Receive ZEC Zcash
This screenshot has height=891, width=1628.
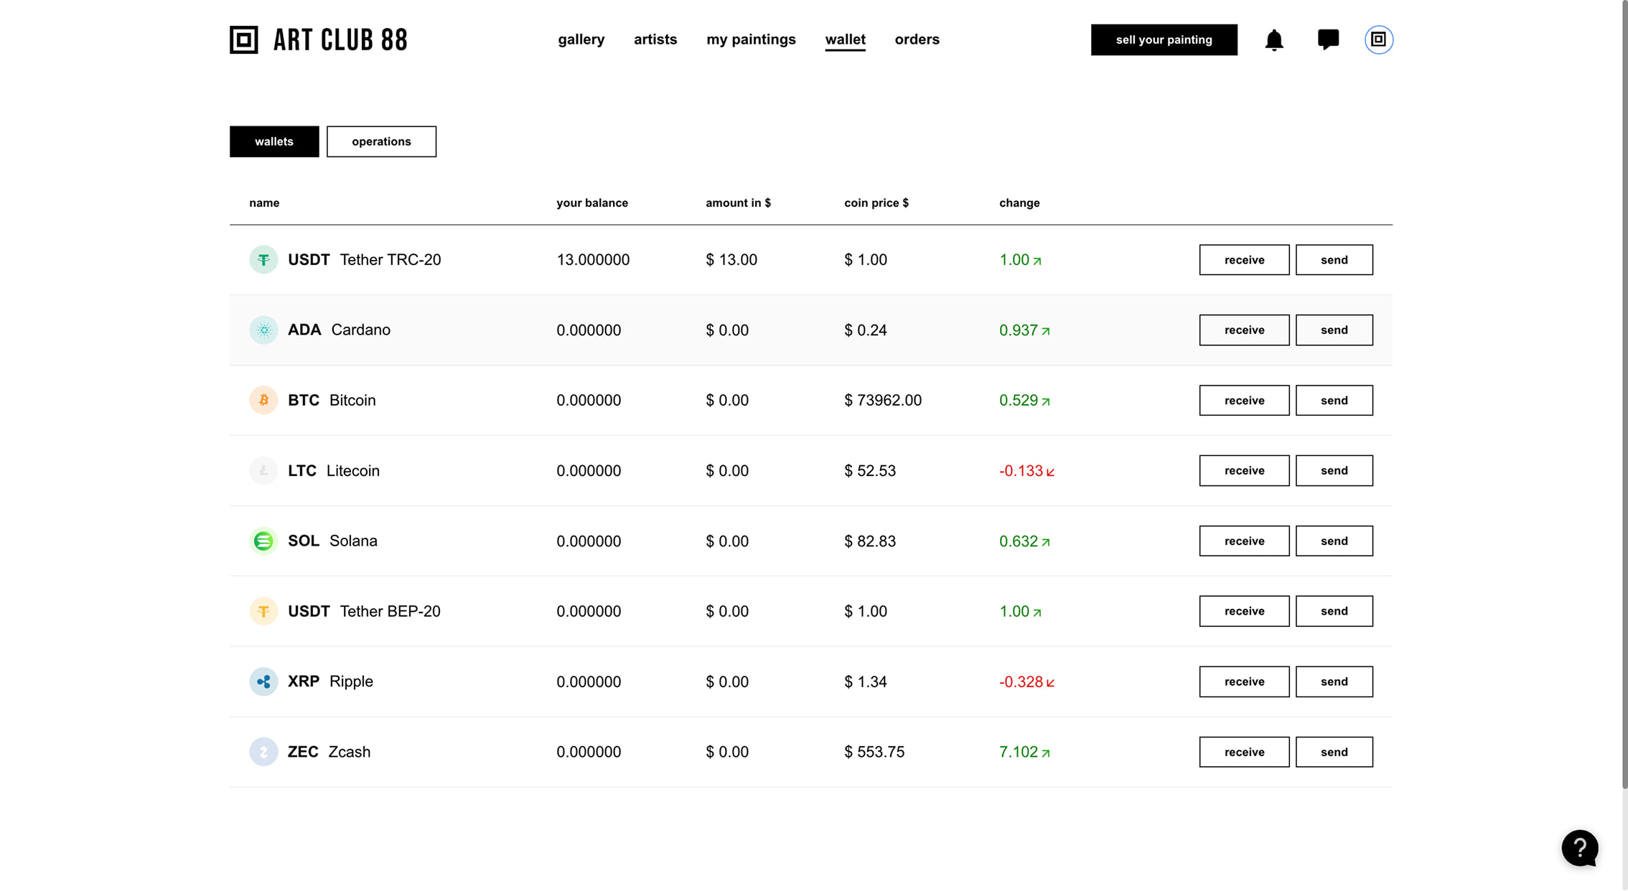tap(1244, 752)
